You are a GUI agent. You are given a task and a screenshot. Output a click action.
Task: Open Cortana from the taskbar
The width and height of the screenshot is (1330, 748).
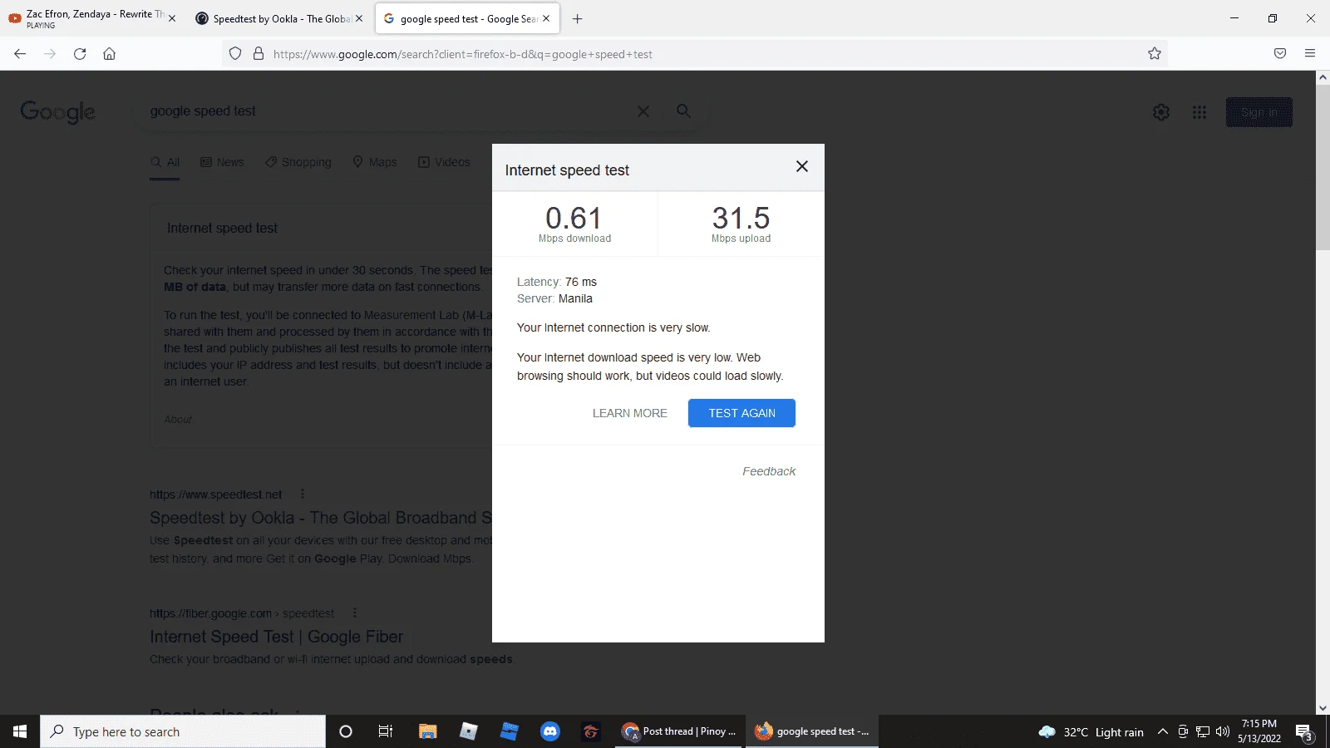click(346, 731)
